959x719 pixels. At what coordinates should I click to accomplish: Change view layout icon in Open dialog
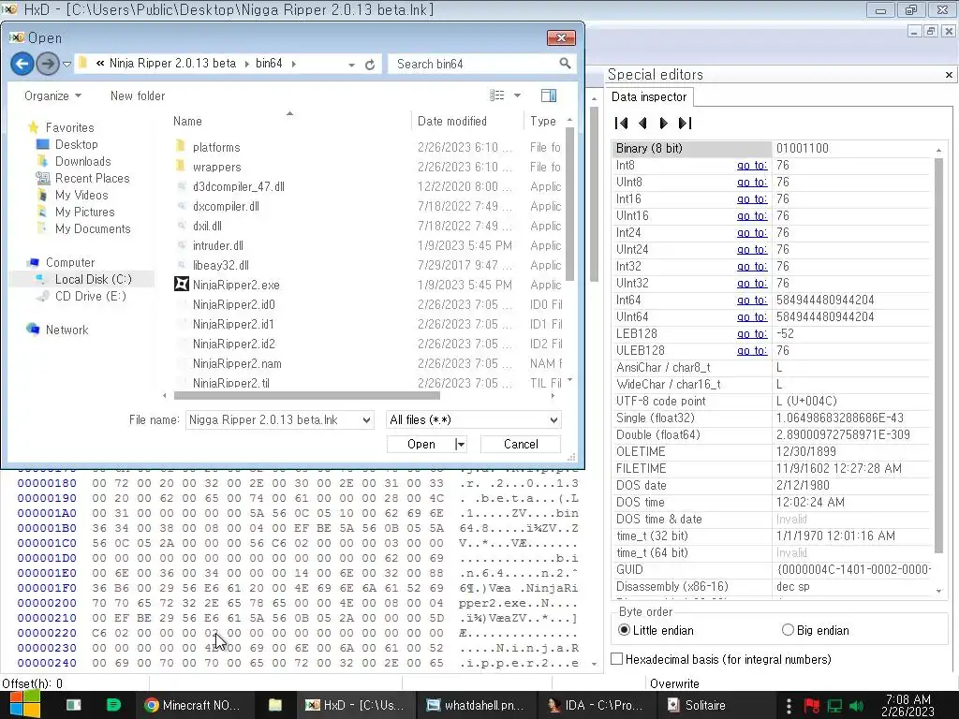497,95
